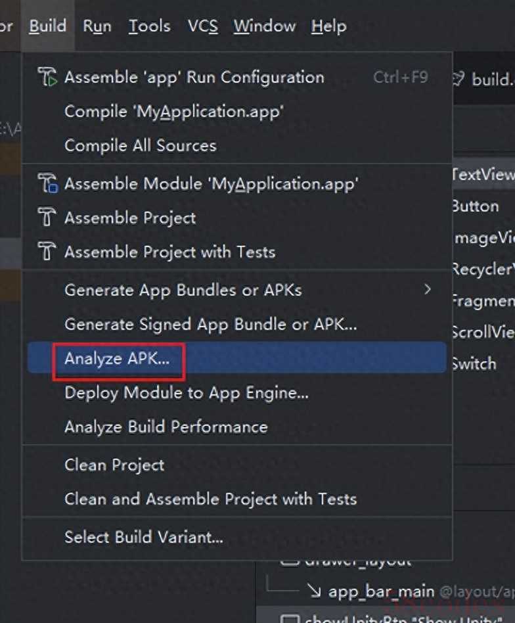Click the hammer icon for Assemble 'app' Run Configuration
Screen dimensions: 515x623
[47, 77]
